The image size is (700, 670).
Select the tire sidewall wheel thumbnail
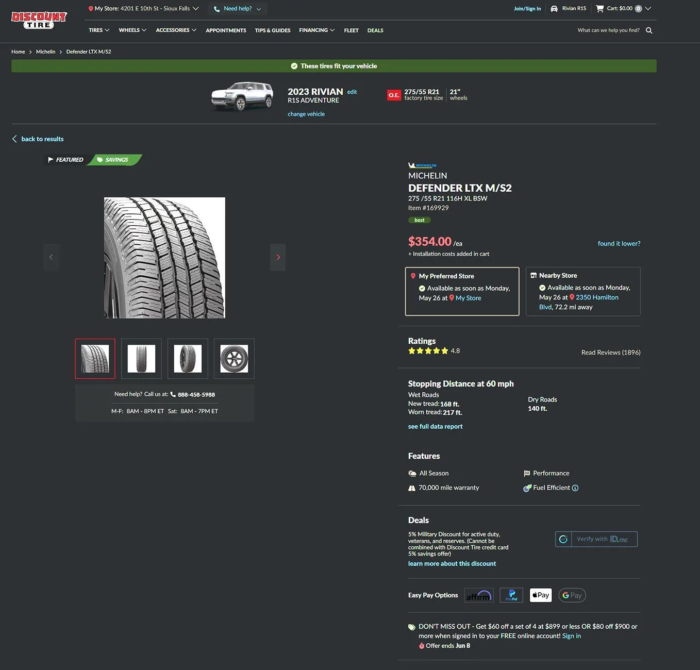(234, 359)
